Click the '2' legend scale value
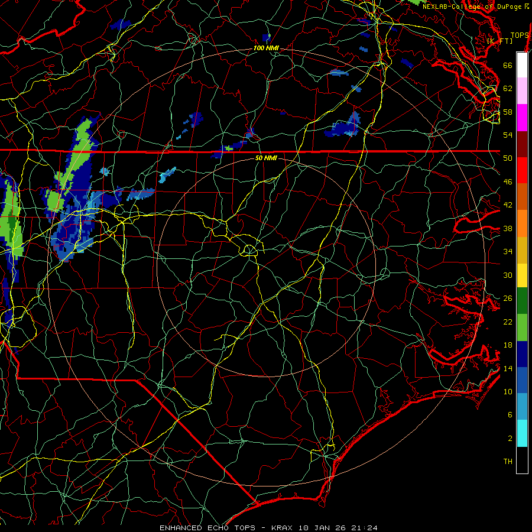 (x=510, y=439)
